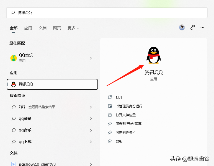
Task: Switch to the 网页 tab
Action: [57, 28]
